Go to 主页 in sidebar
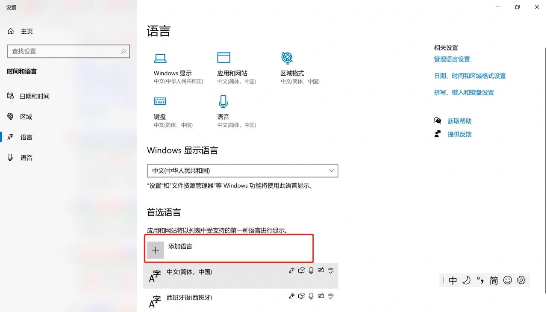547x312 pixels. [27, 31]
